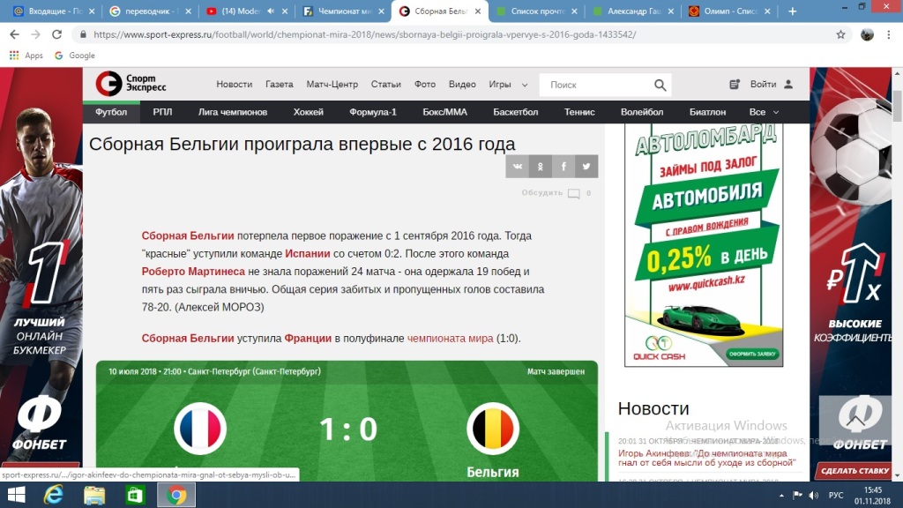
Task: Select the Футбол section
Action: click(x=111, y=112)
